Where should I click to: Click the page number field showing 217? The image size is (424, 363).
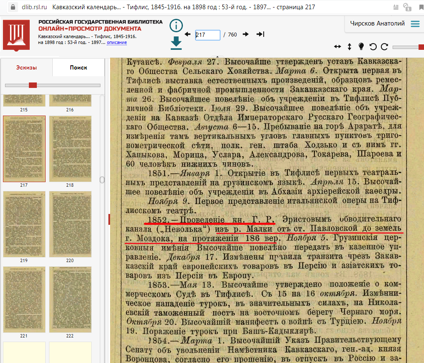pos(208,35)
